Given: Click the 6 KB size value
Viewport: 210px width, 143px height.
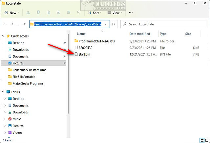Looking at the screenshot, I should pyautogui.click(x=196, y=48).
